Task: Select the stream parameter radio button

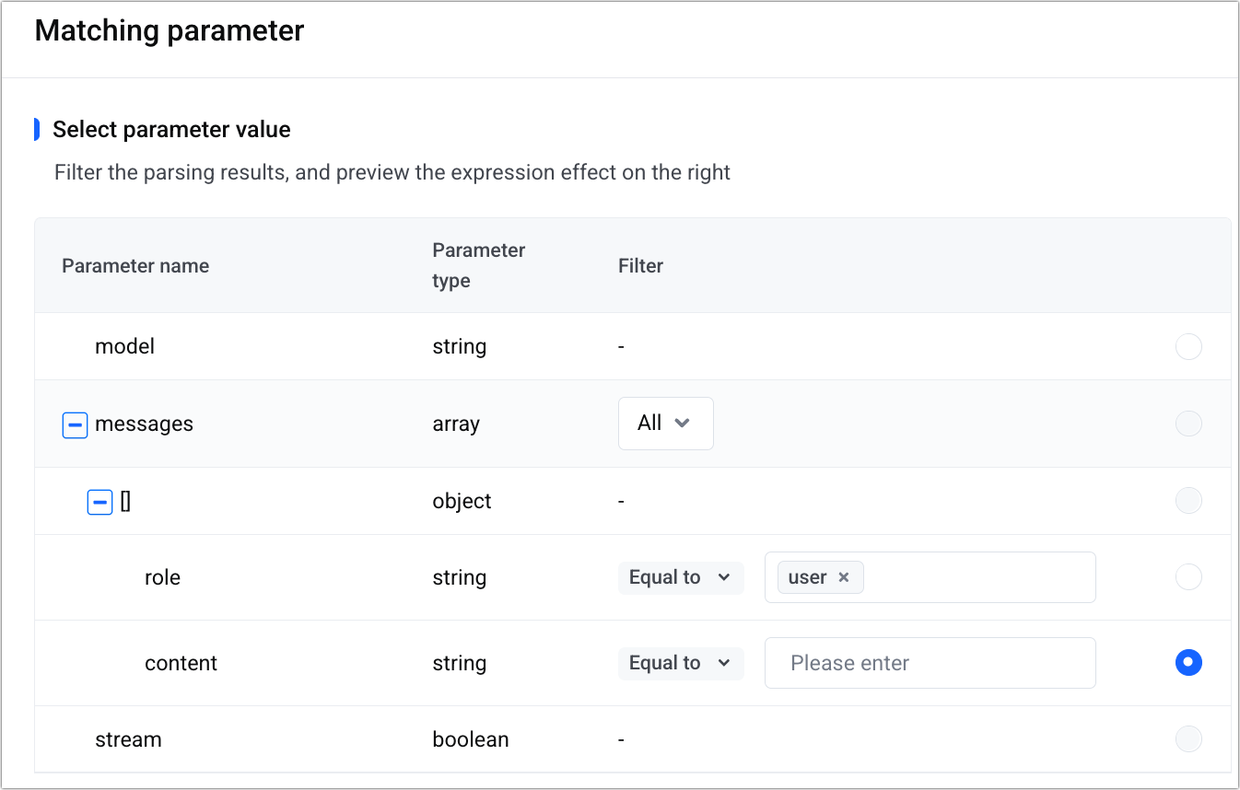Action: 1188,739
